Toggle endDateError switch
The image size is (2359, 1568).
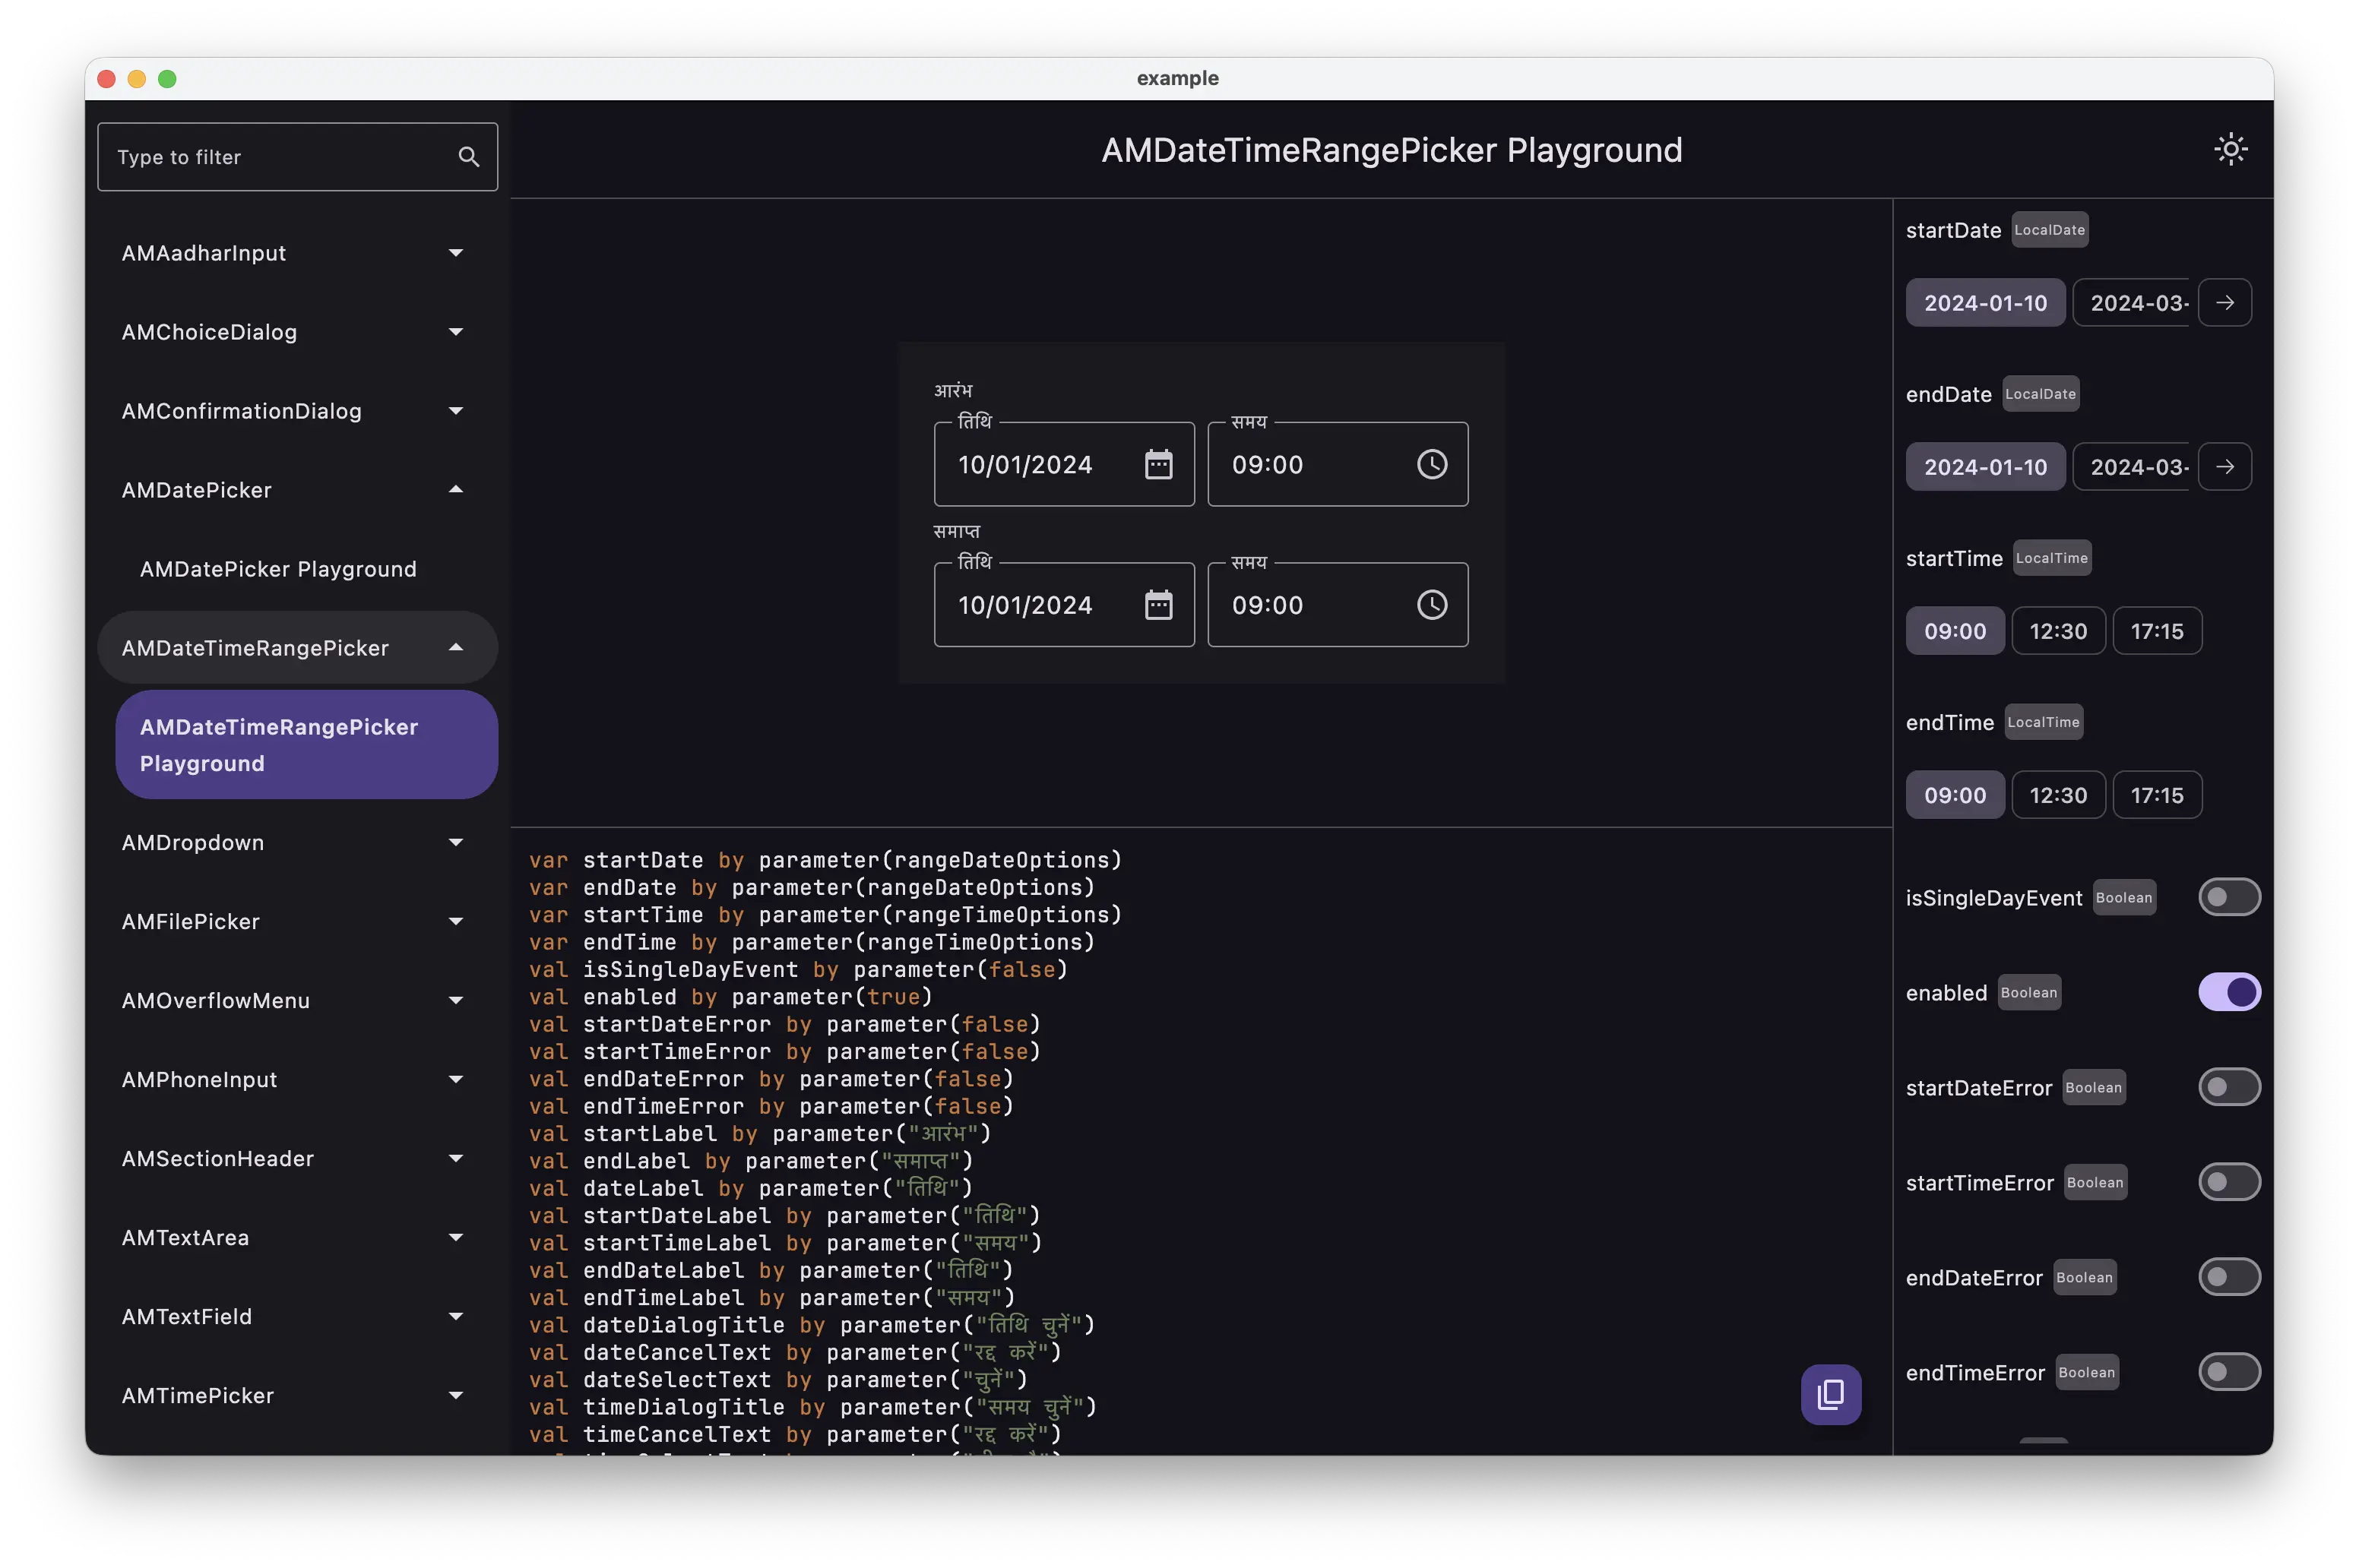pyautogui.click(x=2229, y=1277)
